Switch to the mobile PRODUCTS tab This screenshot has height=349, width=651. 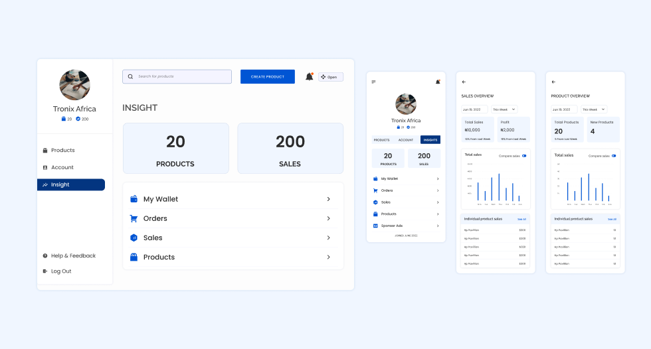click(381, 140)
